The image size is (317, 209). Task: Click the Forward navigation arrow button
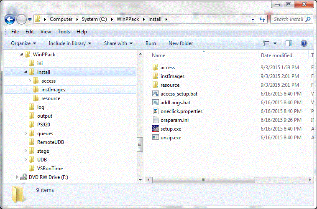(21, 19)
